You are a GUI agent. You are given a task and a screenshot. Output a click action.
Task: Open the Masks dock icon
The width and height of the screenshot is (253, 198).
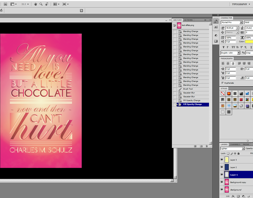click(x=216, y=41)
